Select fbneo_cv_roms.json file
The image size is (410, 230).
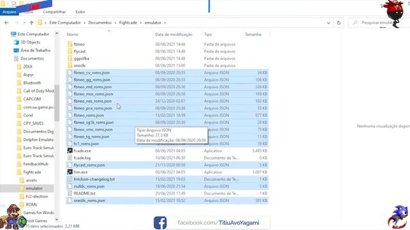click(x=167, y=73)
